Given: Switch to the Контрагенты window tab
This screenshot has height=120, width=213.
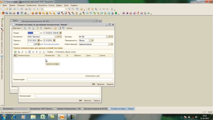Looking at the screenshot, I should 13,109.
